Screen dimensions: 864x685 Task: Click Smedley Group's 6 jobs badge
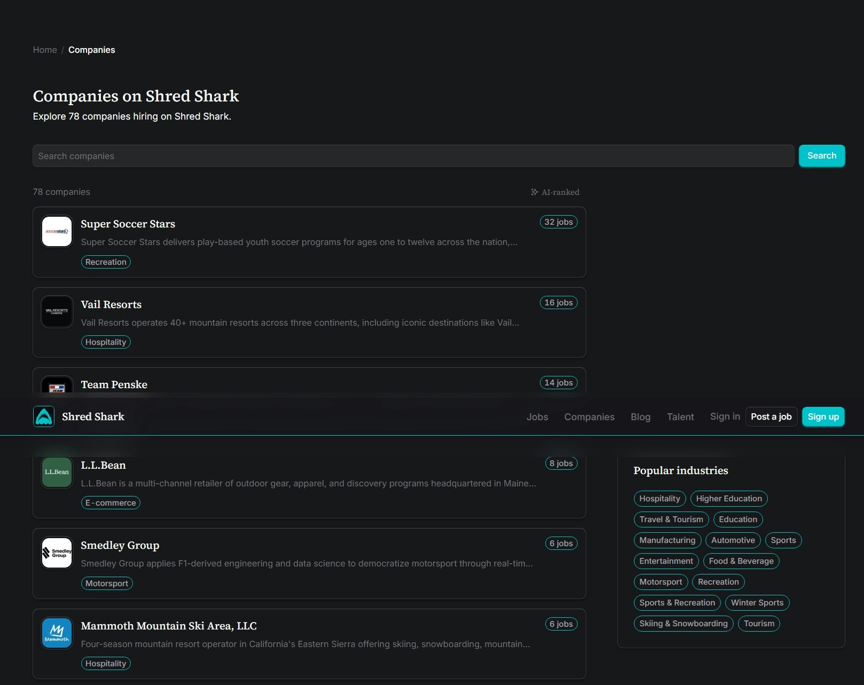click(x=561, y=544)
